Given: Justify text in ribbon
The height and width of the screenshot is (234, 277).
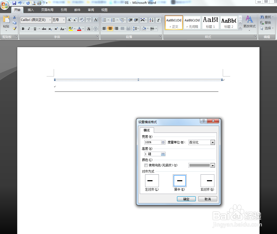Looking at the screenshot, I should click(x=122, y=29).
